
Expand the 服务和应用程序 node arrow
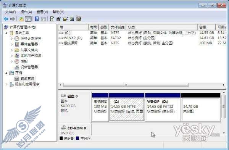click(6, 84)
